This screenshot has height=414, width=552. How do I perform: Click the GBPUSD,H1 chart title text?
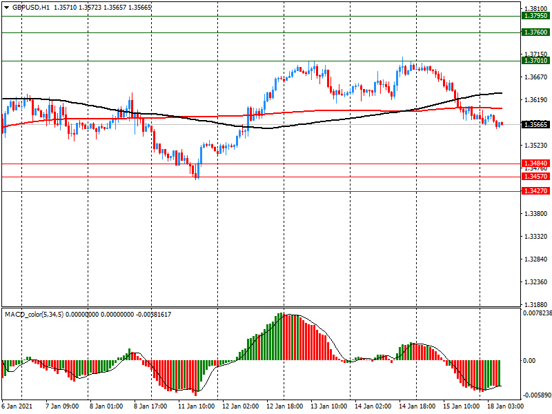pos(31,6)
